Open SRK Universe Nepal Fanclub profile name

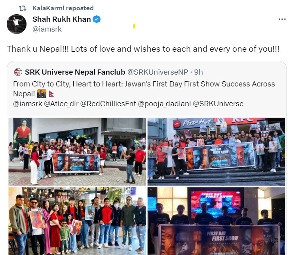pos(75,72)
